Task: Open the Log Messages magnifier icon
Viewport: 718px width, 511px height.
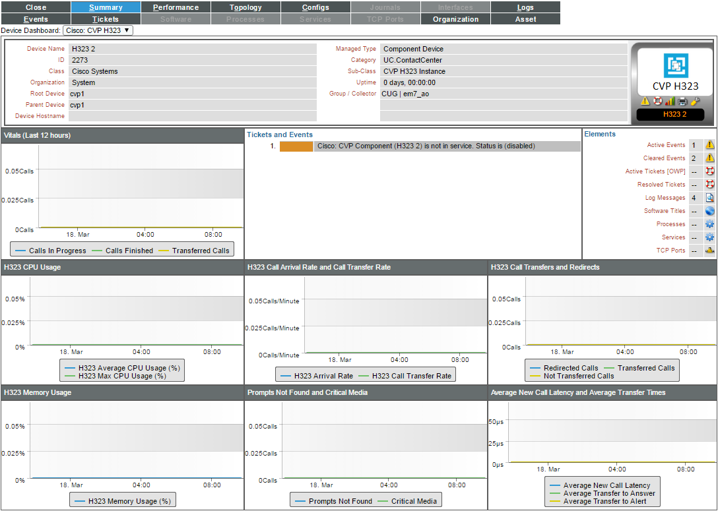Action: point(709,198)
